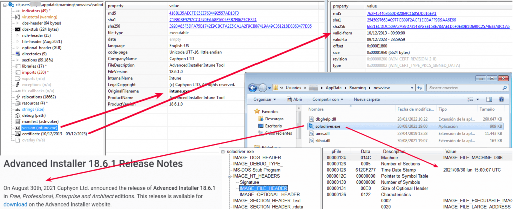
Task: Open the Organizar menu
Action: click(265, 99)
